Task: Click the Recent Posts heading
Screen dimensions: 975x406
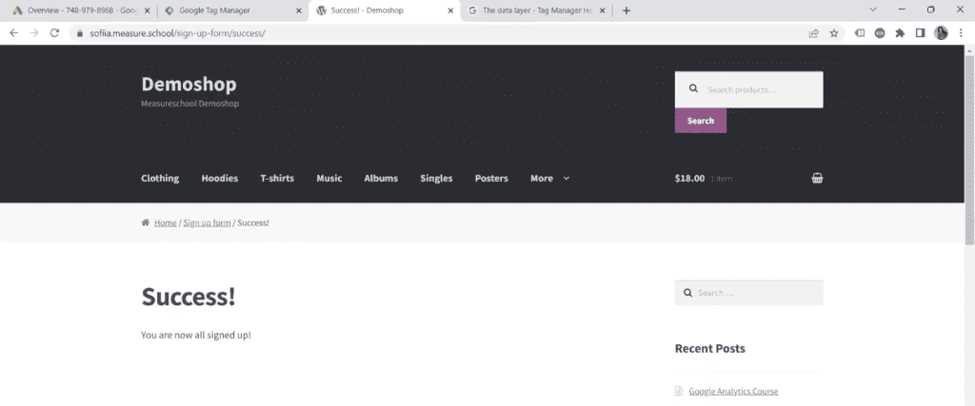Action: click(709, 348)
